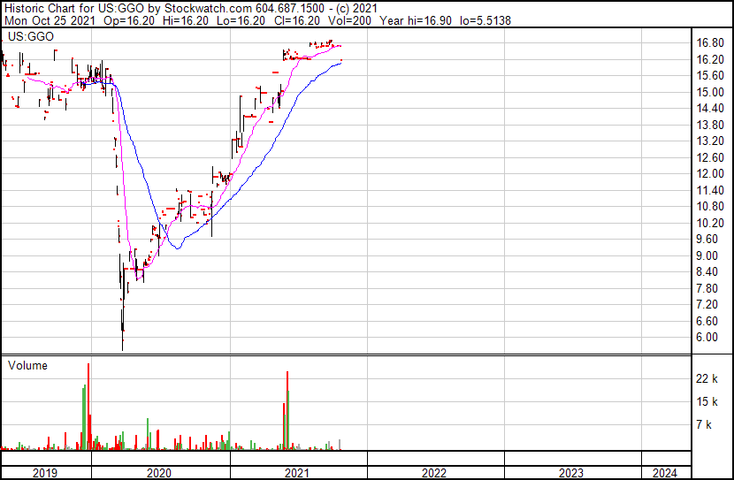The image size is (734, 480).
Task: Click the Year hi=16.90 value in header
Action: [416, 20]
